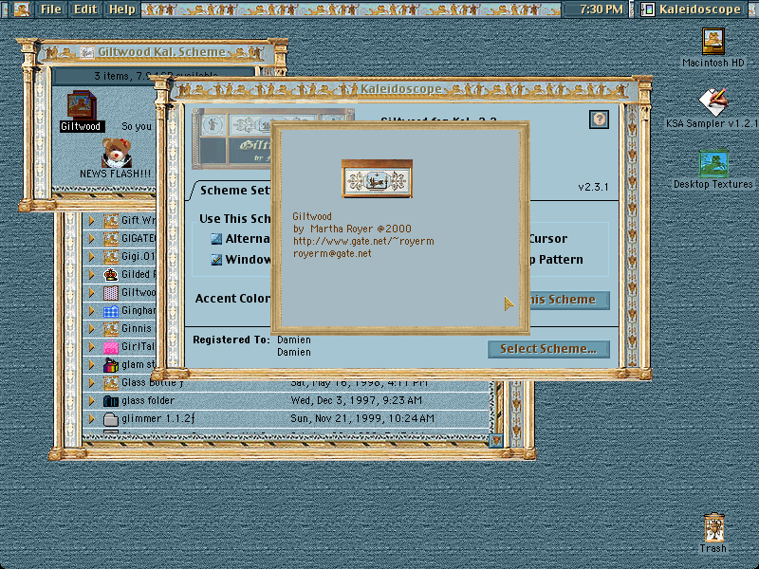Screen dimensions: 759x569
Task: Click Giltwood Kal. Scheme title bar icon
Action: tap(87, 52)
